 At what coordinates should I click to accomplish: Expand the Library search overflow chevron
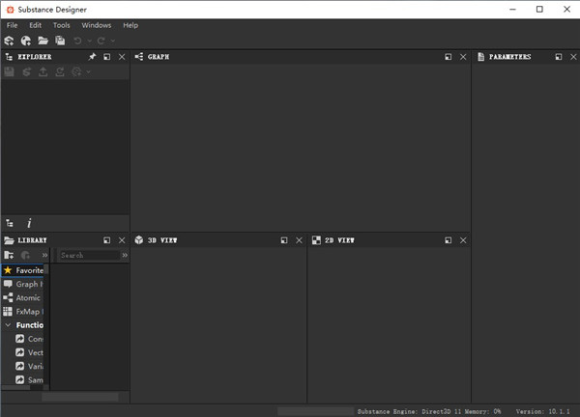[x=125, y=255]
